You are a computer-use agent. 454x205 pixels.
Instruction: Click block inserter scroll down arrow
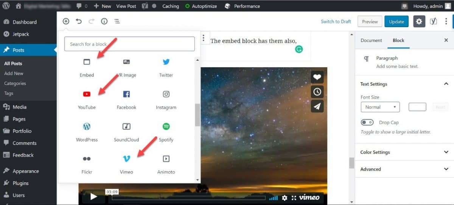click(197, 180)
